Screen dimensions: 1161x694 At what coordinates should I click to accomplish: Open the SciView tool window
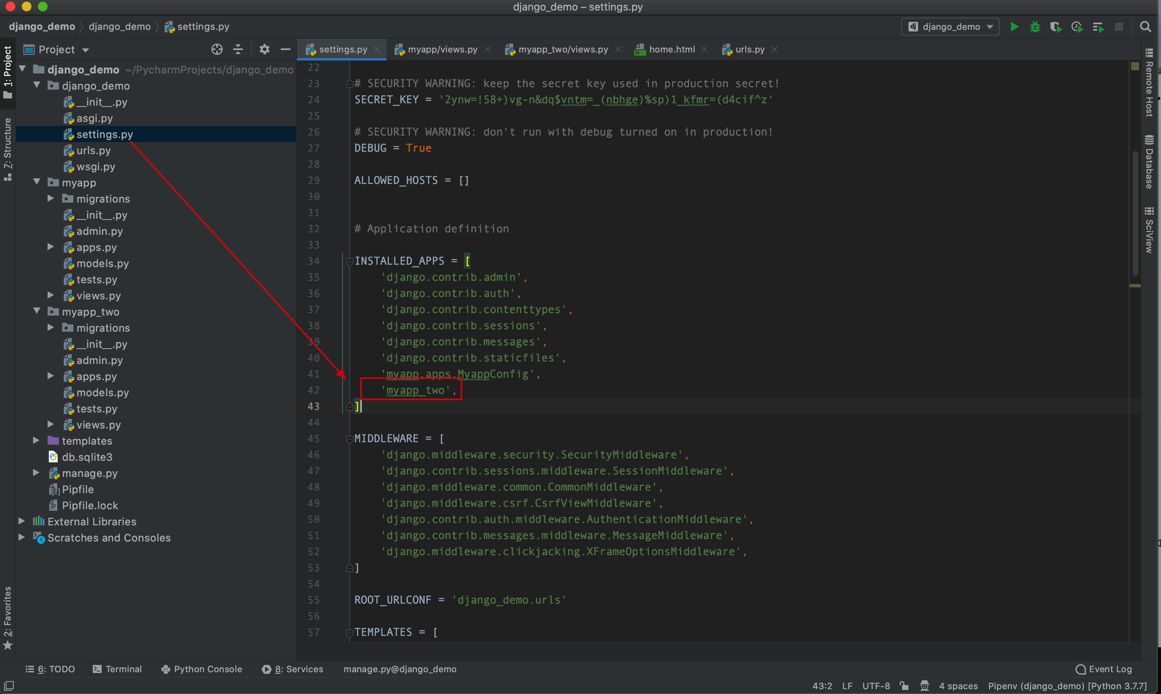(x=1149, y=230)
